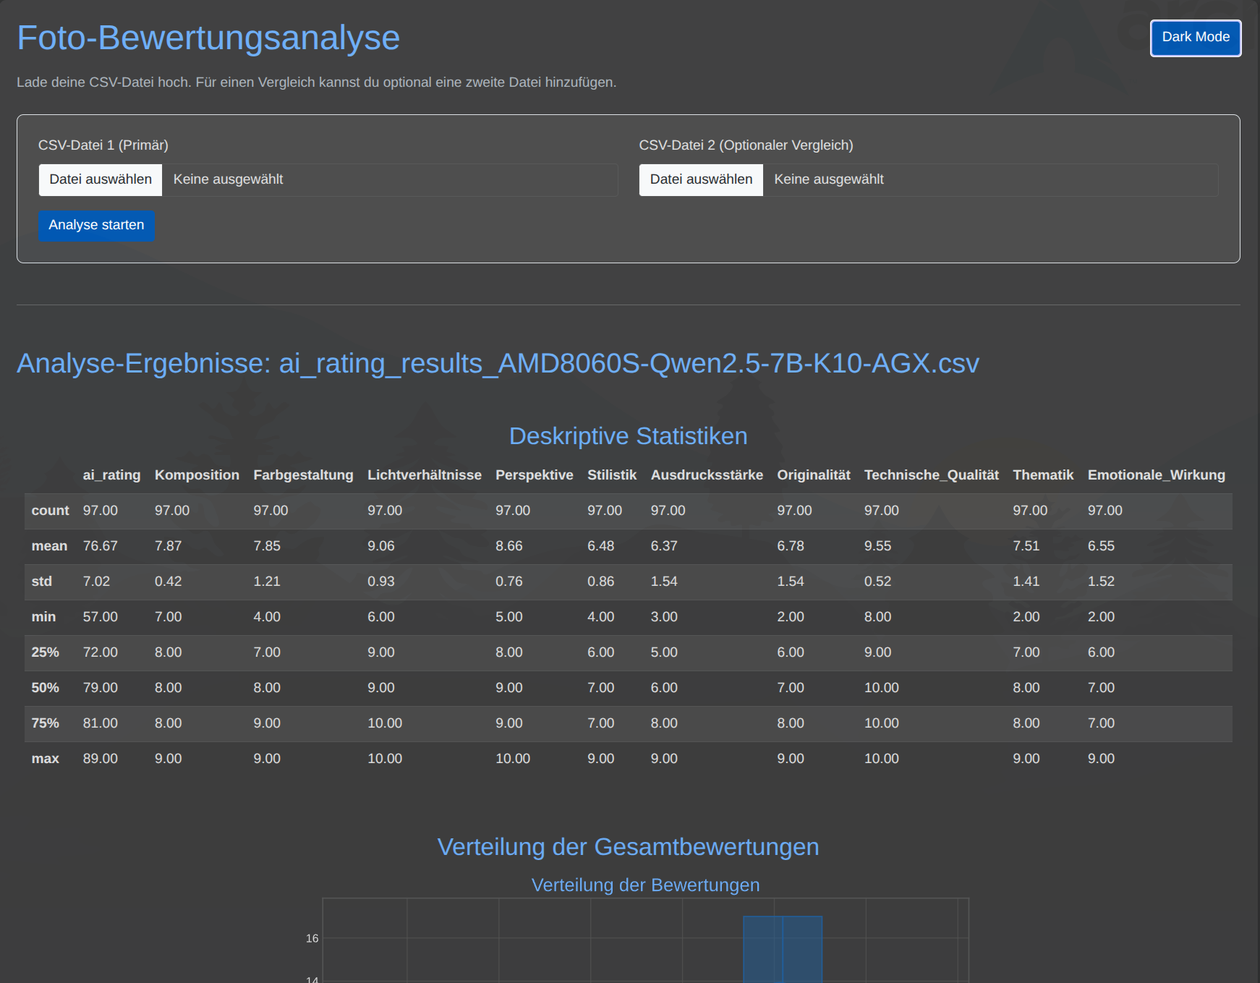Select the 'max' row label
The width and height of the screenshot is (1260, 983).
click(x=45, y=759)
